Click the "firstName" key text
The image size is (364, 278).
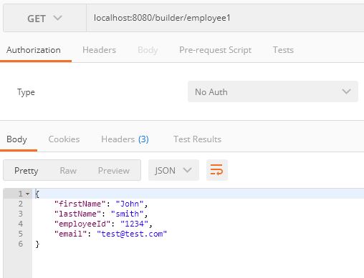pos(80,204)
